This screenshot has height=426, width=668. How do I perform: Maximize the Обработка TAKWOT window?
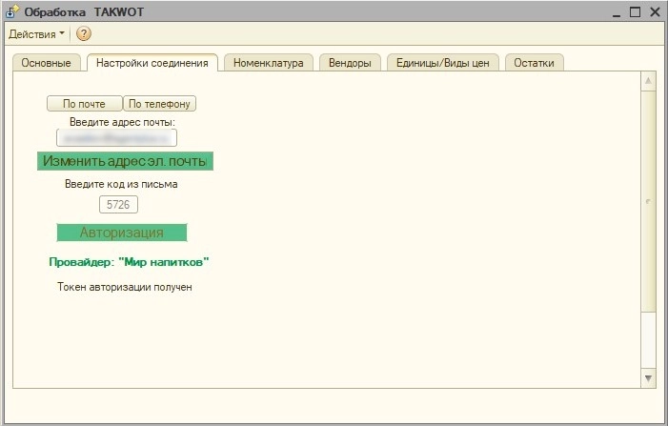pyautogui.click(x=633, y=12)
